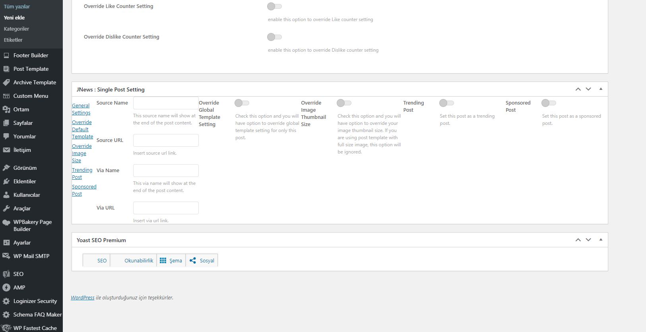Open Footer Builder sidebar icon
The width and height of the screenshot is (646, 332).
point(6,55)
